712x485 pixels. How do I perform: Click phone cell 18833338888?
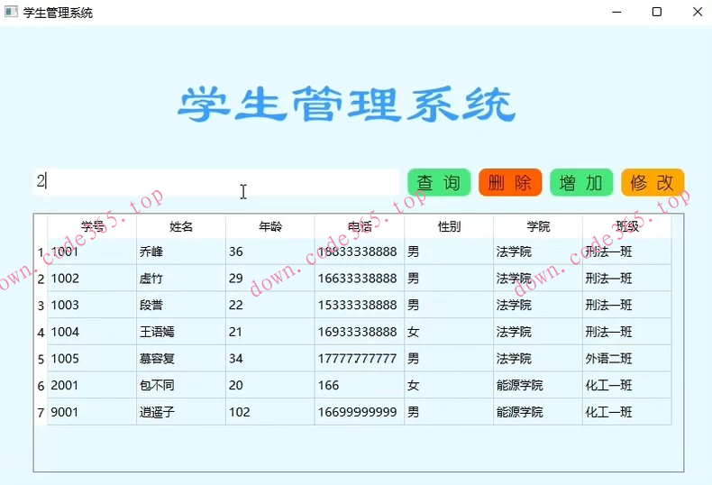[x=360, y=252]
